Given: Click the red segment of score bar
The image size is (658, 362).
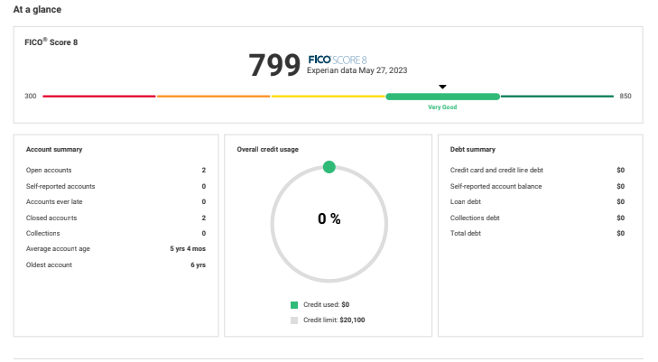Looking at the screenshot, I should [99, 97].
